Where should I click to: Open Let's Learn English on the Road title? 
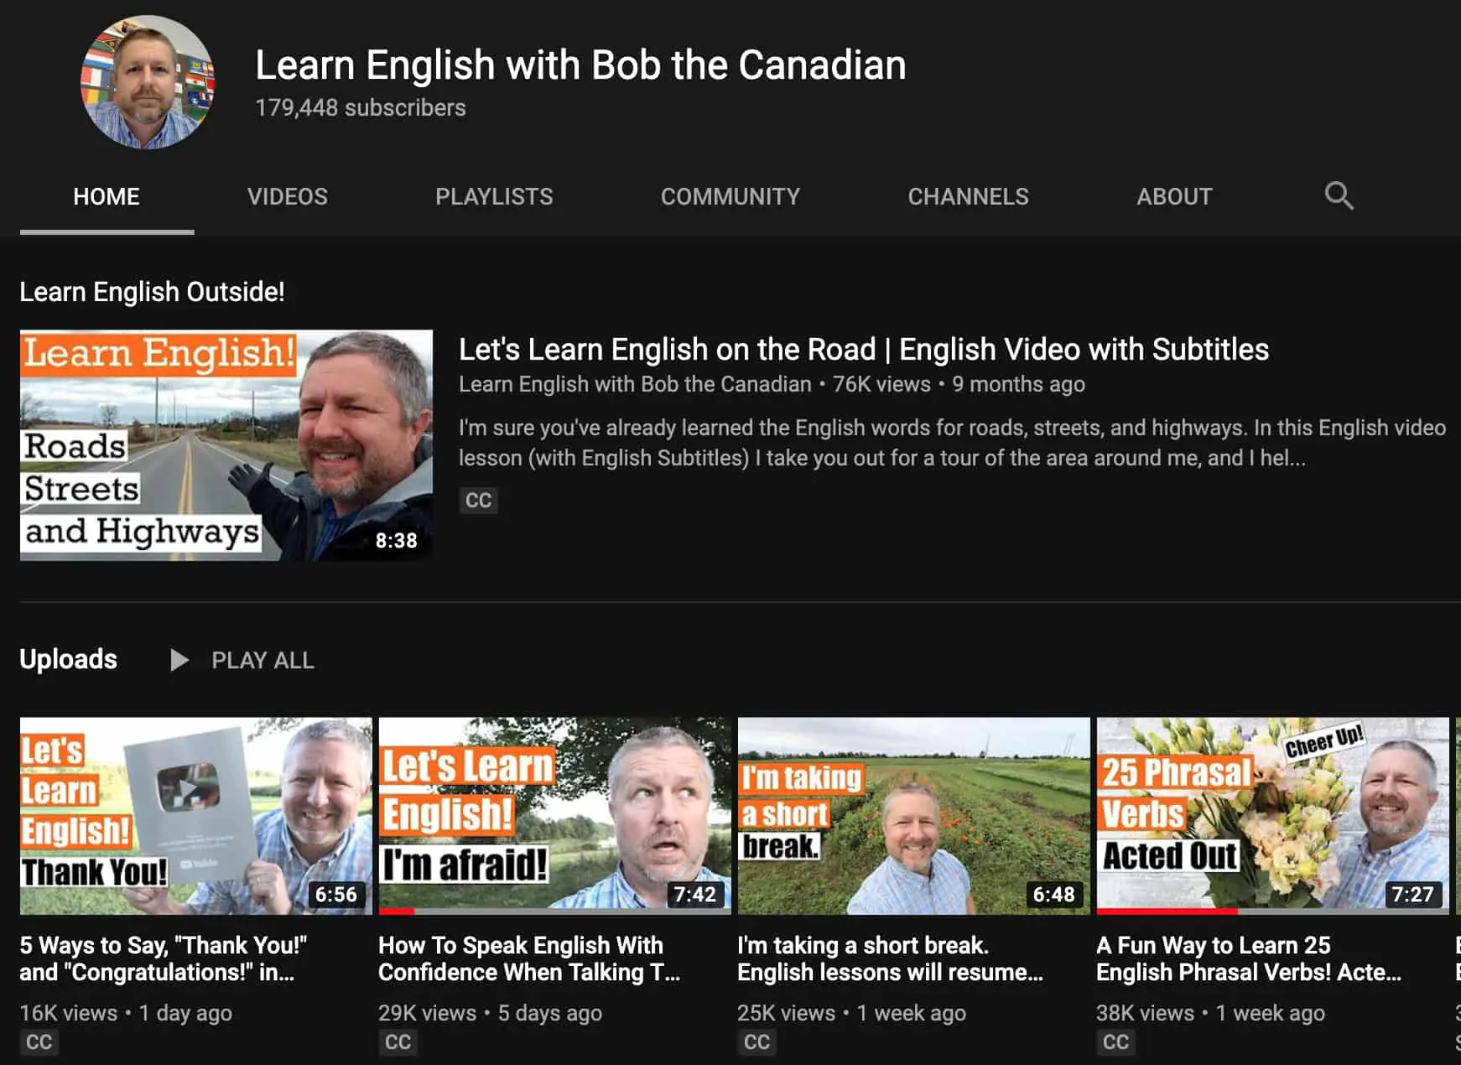(x=864, y=349)
